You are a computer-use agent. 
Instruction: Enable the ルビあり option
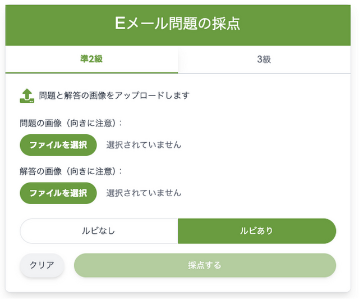[256, 231]
